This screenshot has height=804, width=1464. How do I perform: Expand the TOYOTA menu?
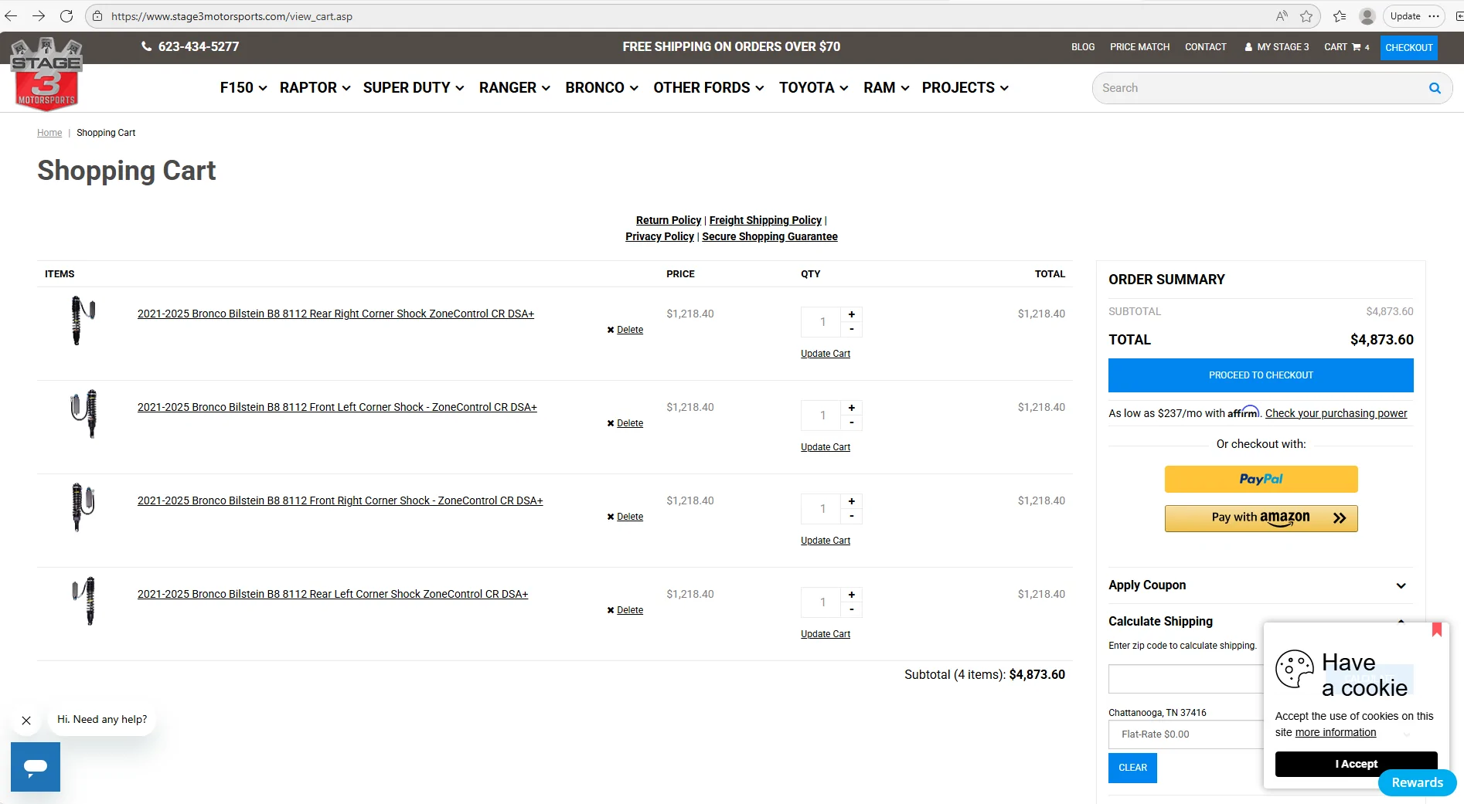click(814, 88)
